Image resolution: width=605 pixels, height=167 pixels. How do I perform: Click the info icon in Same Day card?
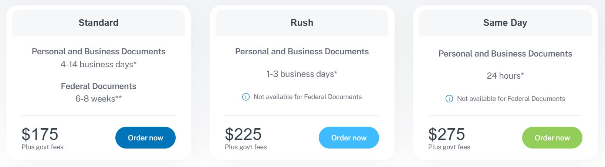[x=449, y=99]
